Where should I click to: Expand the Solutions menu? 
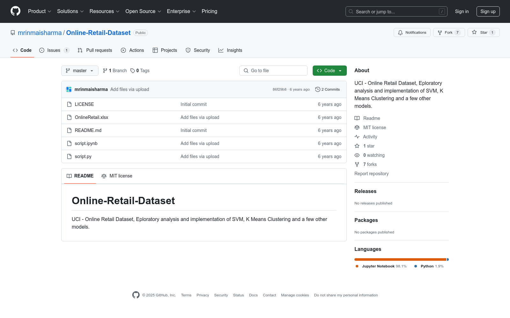pyautogui.click(x=70, y=11)
